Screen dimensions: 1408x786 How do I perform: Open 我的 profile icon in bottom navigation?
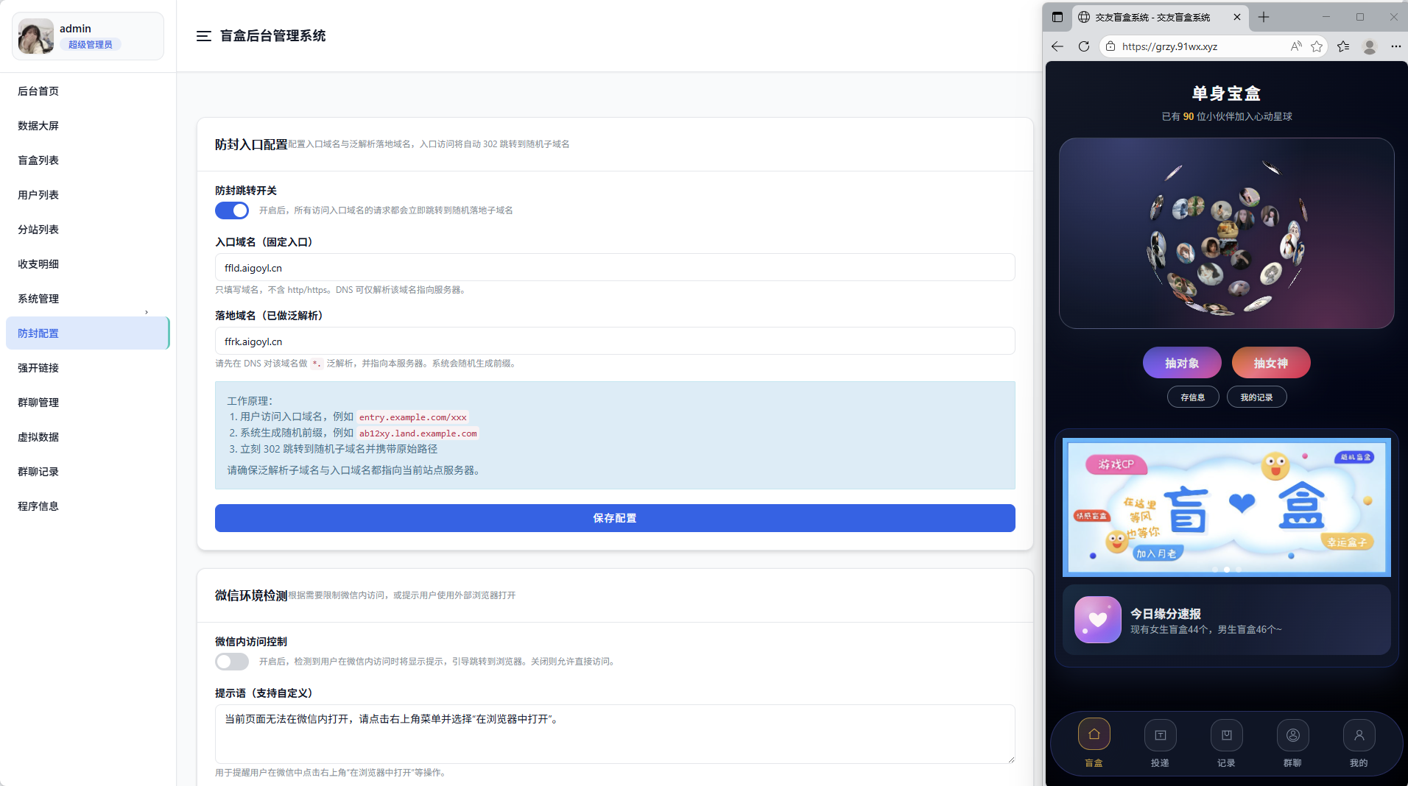1359,734
